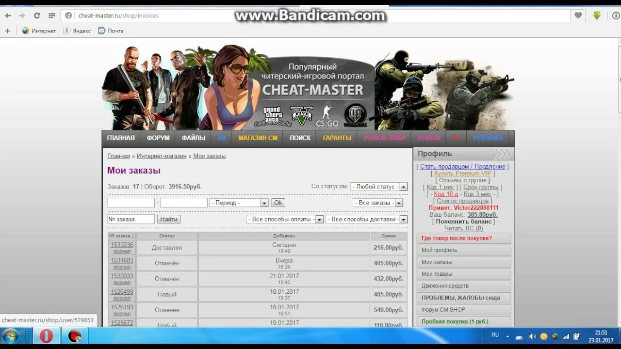Image resolution: width=621 pixels, height=349 pixels.
Task: Open the Яндекс bookmark
Action: 77,31
